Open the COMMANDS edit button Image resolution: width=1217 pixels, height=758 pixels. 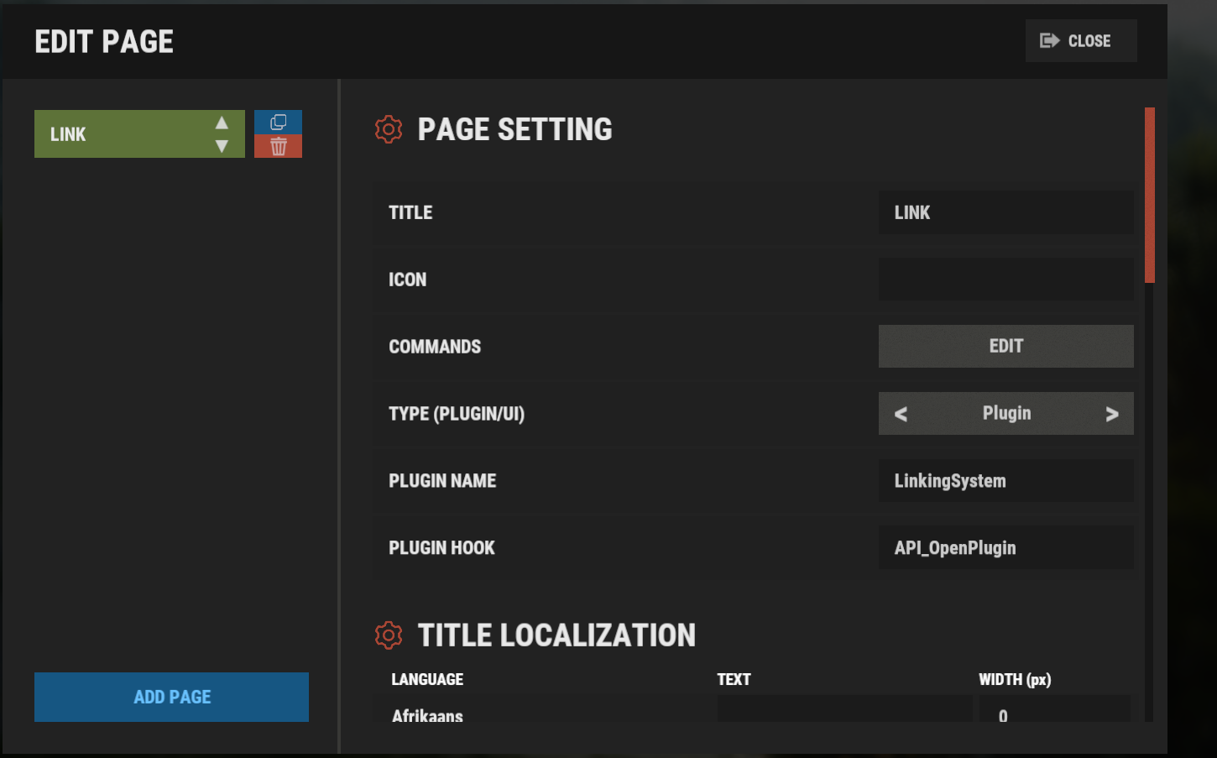point(1005,347)
